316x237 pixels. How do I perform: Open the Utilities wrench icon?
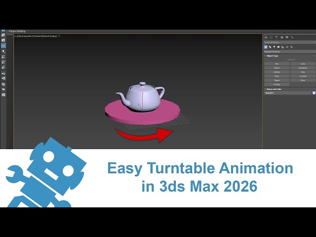(x=292, y=38)
